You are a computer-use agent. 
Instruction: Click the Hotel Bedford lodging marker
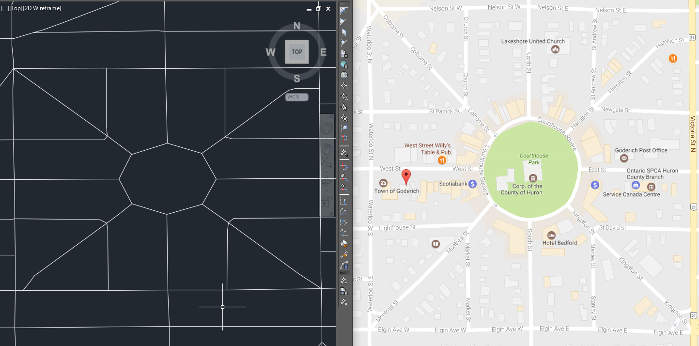(551, 235)
